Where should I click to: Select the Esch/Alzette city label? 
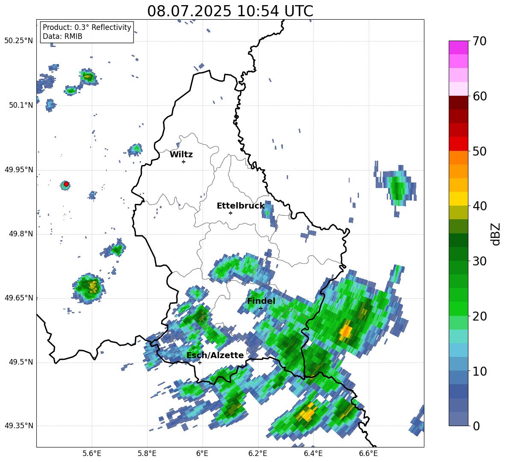point(215,355)
